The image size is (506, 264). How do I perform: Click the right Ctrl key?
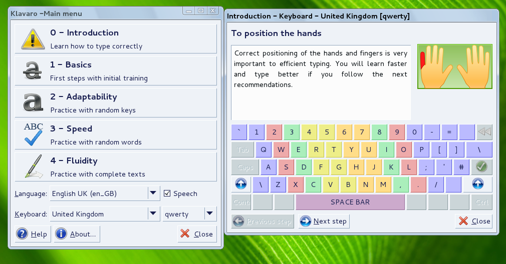tap(482, 202)
